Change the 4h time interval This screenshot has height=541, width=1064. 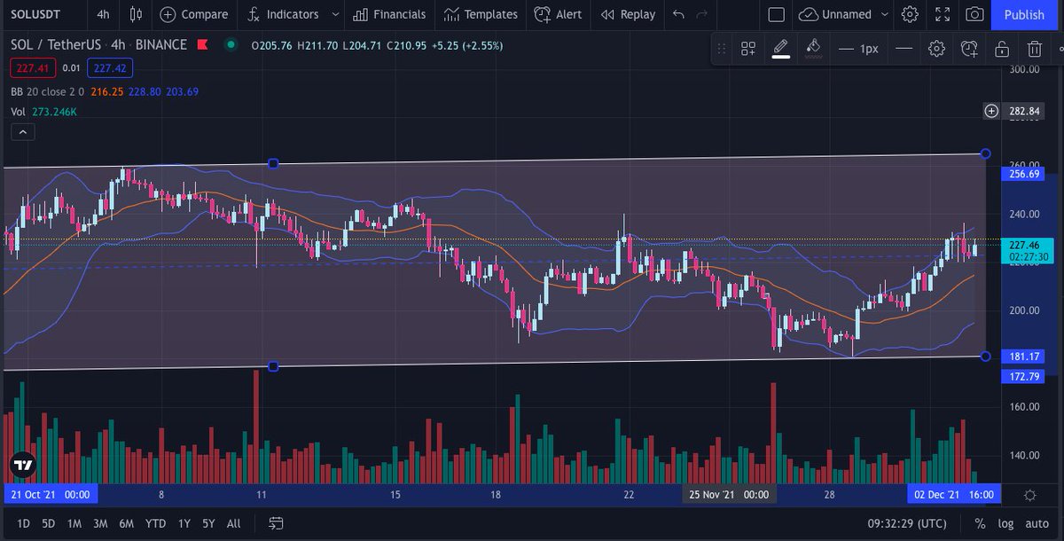coord(103,14)
